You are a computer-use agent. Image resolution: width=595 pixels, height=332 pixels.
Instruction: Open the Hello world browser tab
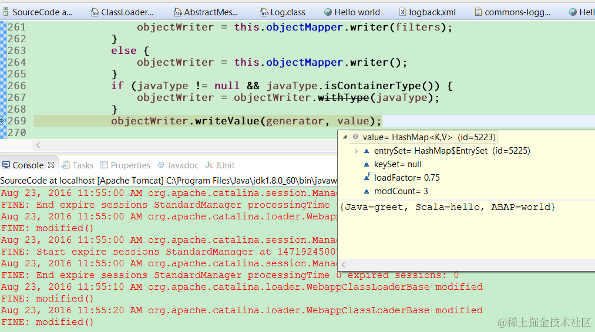click(x=352, y=12)
